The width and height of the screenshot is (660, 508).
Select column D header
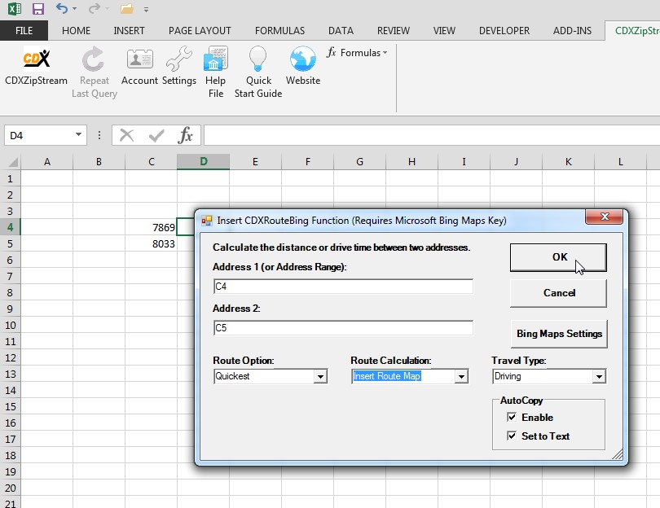click(x=204, y=162)
